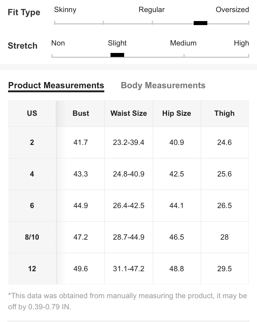Select the US size 12 row label
The width and height of the screenshot is (257, 322).
[x=32, y=269]
